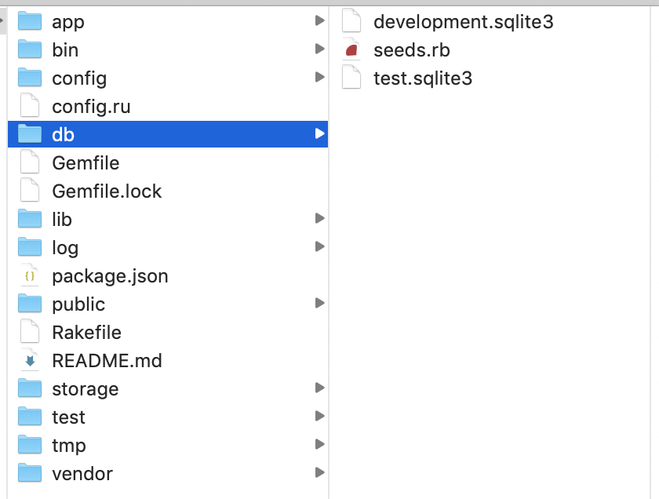Expand the config folder arrow

(x=319, y=77)
